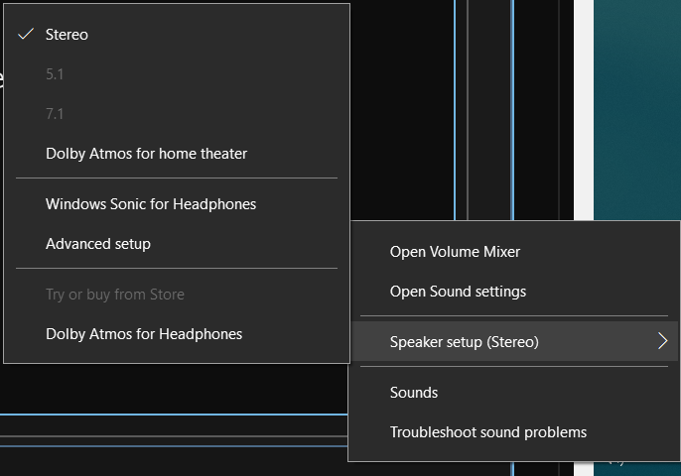
Task: Click the chevron arrow beside Speaker setup
Action: click(662, 342)
